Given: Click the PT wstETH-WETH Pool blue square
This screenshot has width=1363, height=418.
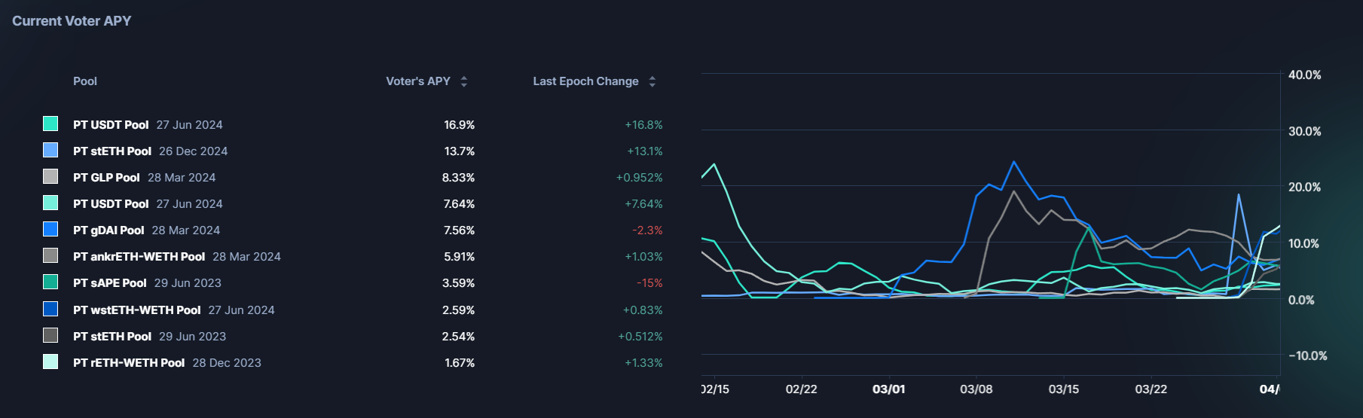Looking at the screenshot, I should click(x=50, y=309).
